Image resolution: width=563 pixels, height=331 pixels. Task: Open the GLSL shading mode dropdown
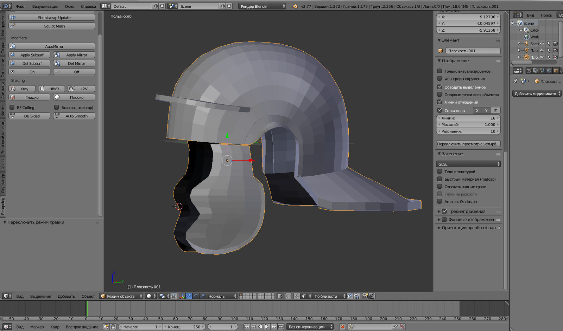(x=468, y=164)
